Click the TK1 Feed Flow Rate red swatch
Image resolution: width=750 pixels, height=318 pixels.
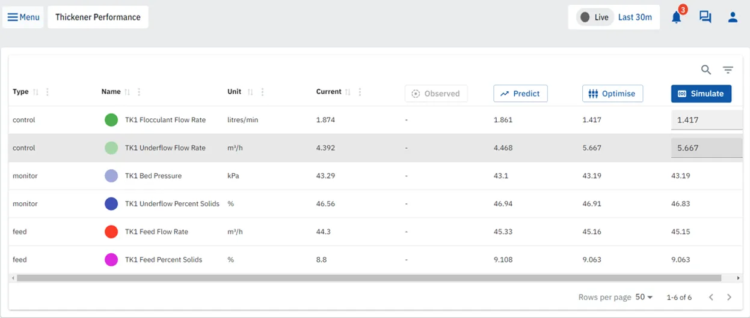click(111, 232)
